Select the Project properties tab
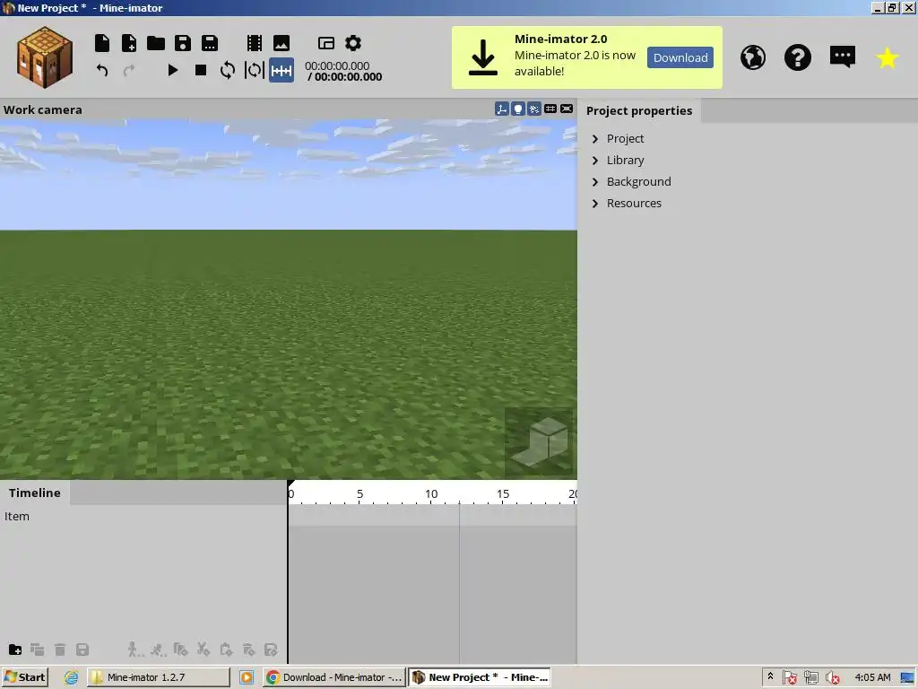 (x=639, y=110)
